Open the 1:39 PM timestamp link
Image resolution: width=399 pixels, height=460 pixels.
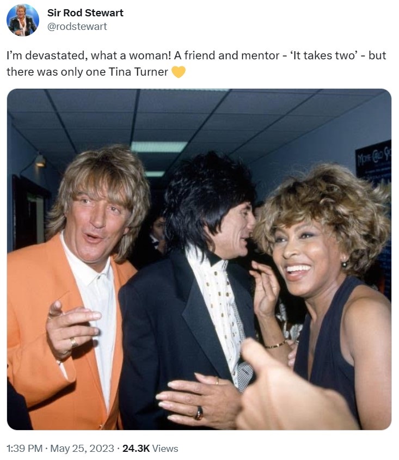[x=24, y=448]
